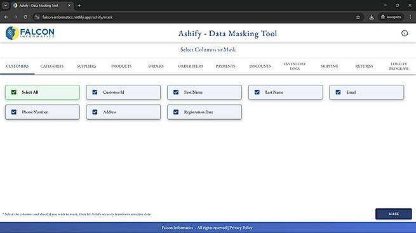Image resolution: width=416 pixels, height=233 pixels.
Task: Uncheck the Customer Id checkbox
Action: point(95,92)
